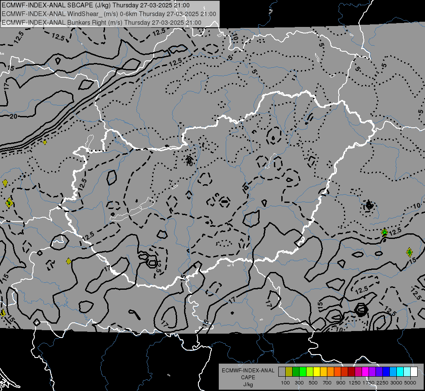The height and width of the screenshot is (391, 425).
Task: Click the 20 contour label
Action: tap(13, 116)
